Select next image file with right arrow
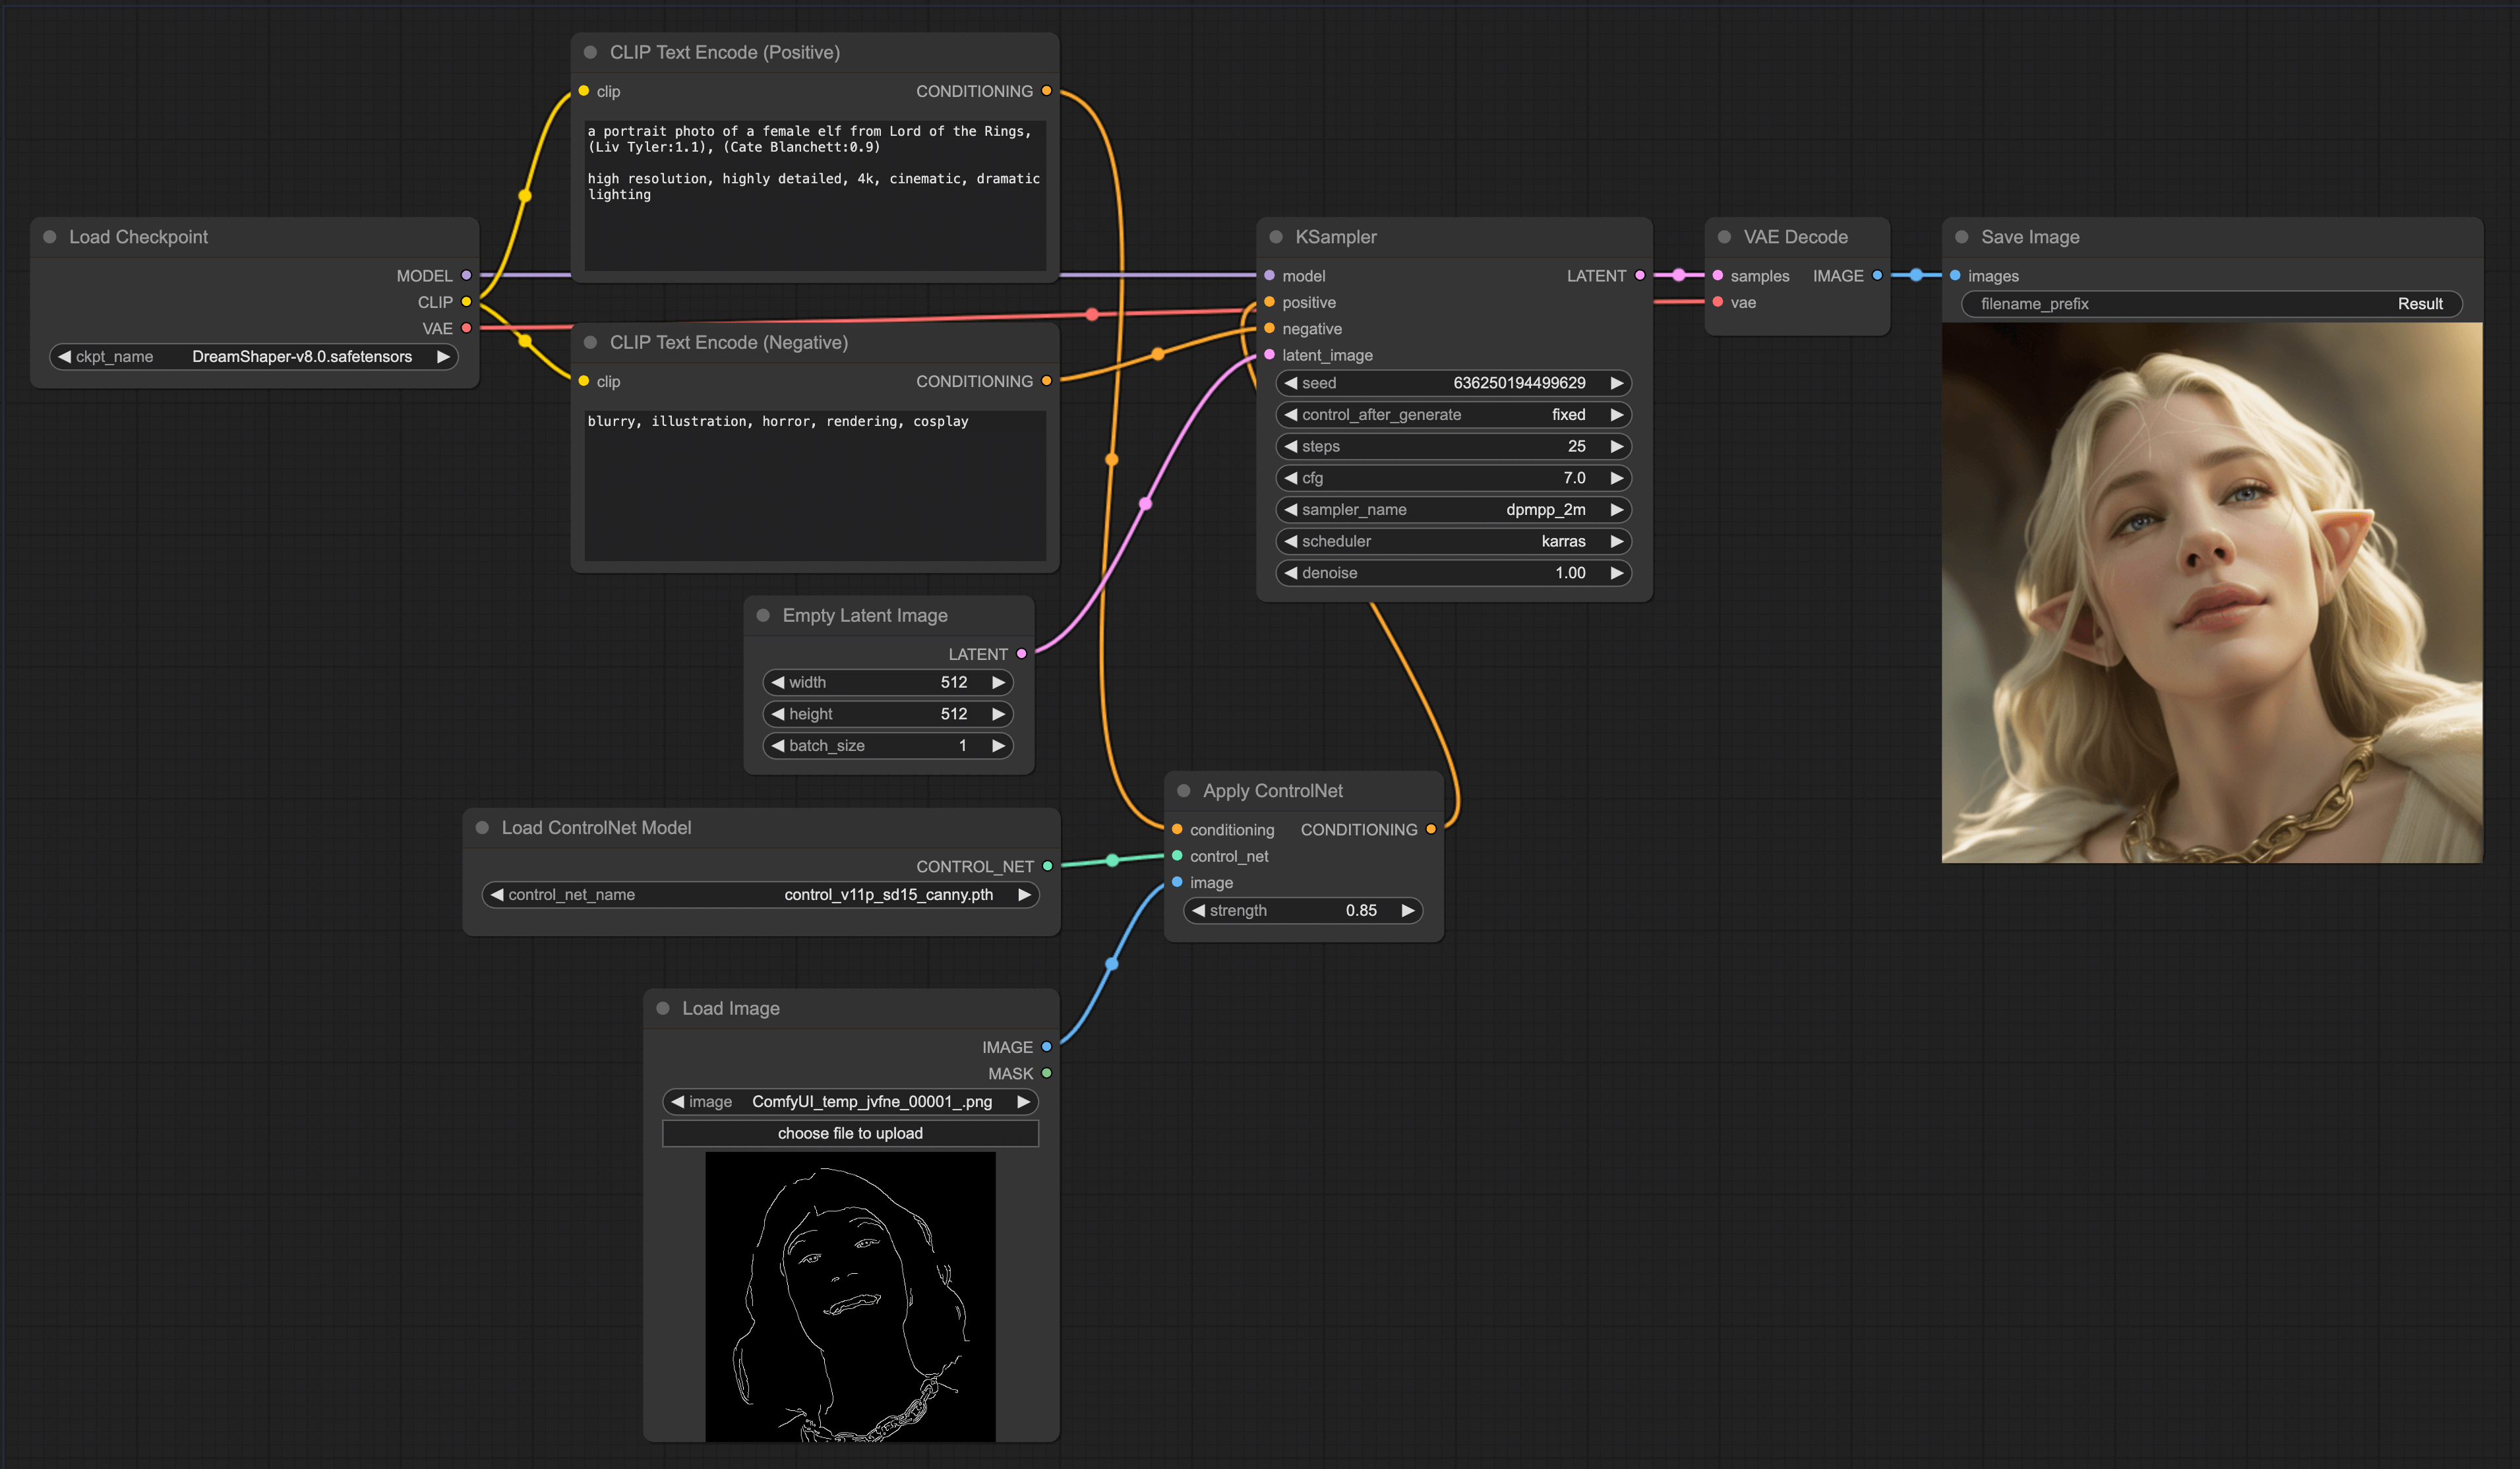Image resolution: width=2520 pixels, height=1469 pixels. [x=1023, y=1101]
